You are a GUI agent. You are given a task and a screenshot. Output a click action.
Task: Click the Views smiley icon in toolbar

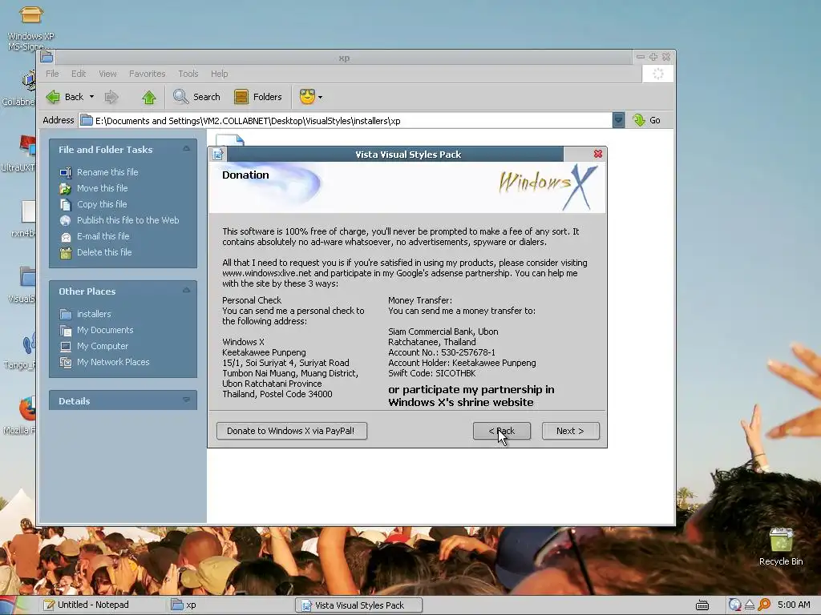[307, 96]
